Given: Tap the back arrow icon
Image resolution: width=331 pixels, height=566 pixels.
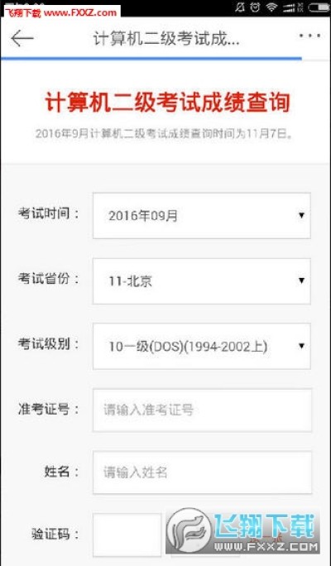Looking at the screenshot, I should click(22, 38).
